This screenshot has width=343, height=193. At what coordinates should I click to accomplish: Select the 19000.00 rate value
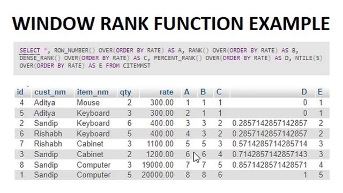pos(158,165)
